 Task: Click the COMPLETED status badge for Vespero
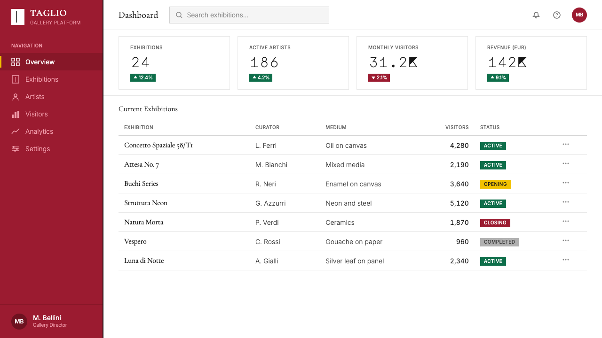[499, 242]
